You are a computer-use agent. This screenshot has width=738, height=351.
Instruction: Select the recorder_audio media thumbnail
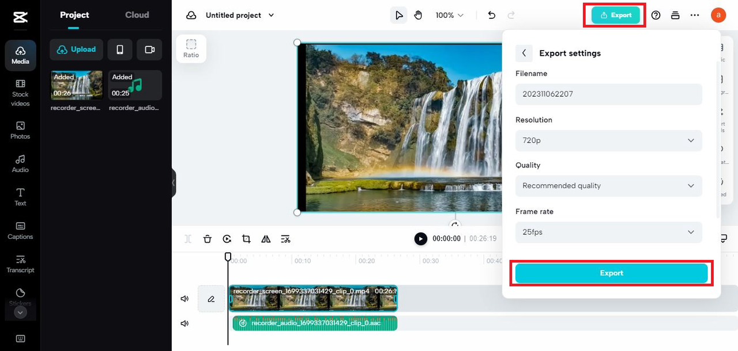135,85
